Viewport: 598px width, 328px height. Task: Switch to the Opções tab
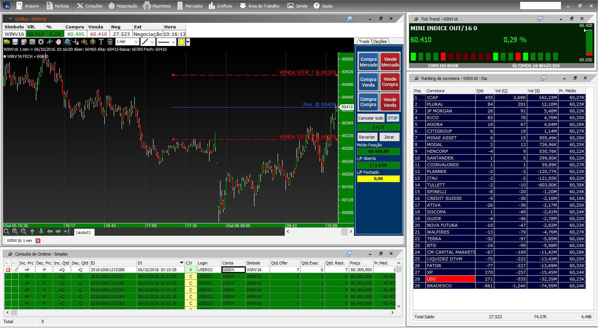380,41
